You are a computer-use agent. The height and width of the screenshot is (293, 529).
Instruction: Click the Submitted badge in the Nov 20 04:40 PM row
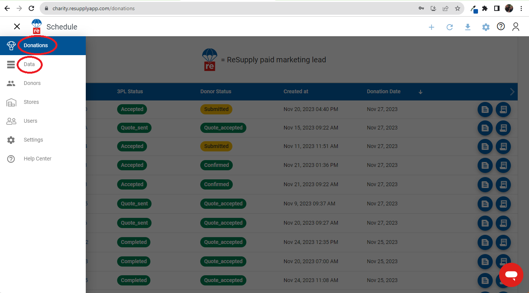pos(216,109)
